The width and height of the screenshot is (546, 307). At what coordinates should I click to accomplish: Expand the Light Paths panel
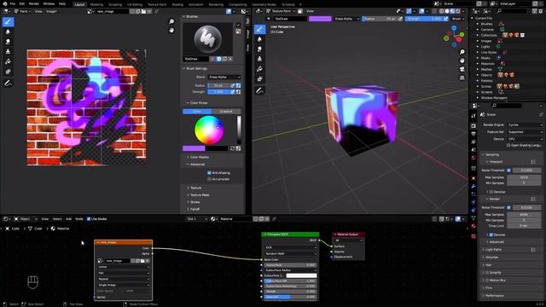pos(493,250)
